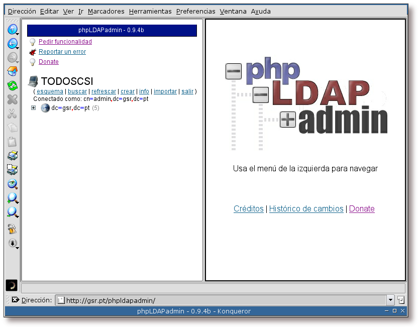Viewport: 420px width, 329px height.
Task: Click the esquema link
Action: pyautogui.click(x=50, y=91)
